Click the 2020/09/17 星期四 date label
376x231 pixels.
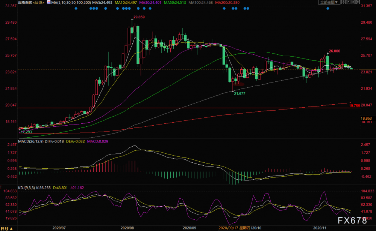coord(235,228)
